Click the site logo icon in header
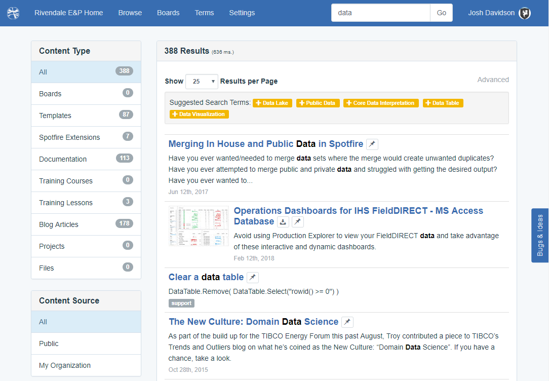This screenshot has height=381, width=549. [13, 13]
